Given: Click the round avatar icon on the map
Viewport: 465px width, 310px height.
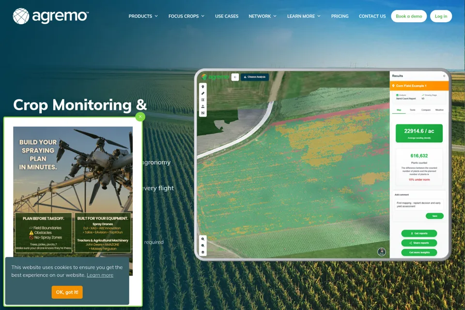Looking at the screenshot, I should coord(382,252).
